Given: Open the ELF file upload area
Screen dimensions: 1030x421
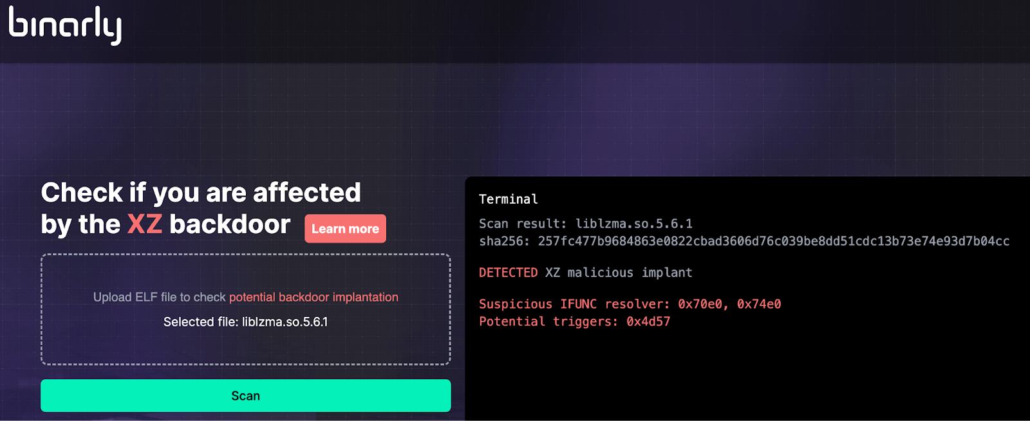Looking at the screenshot, I should (246, 309).
